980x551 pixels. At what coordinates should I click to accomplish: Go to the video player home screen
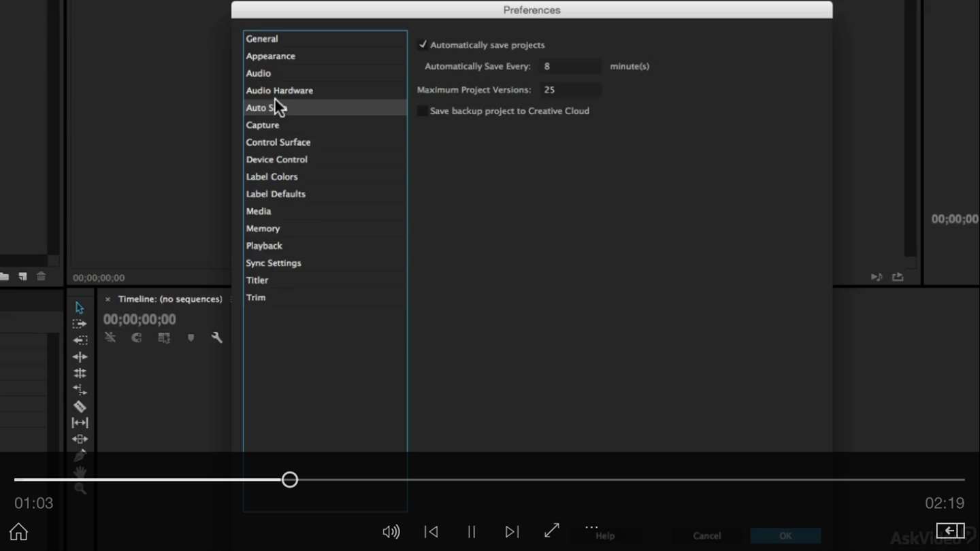[x=18, y=531]
